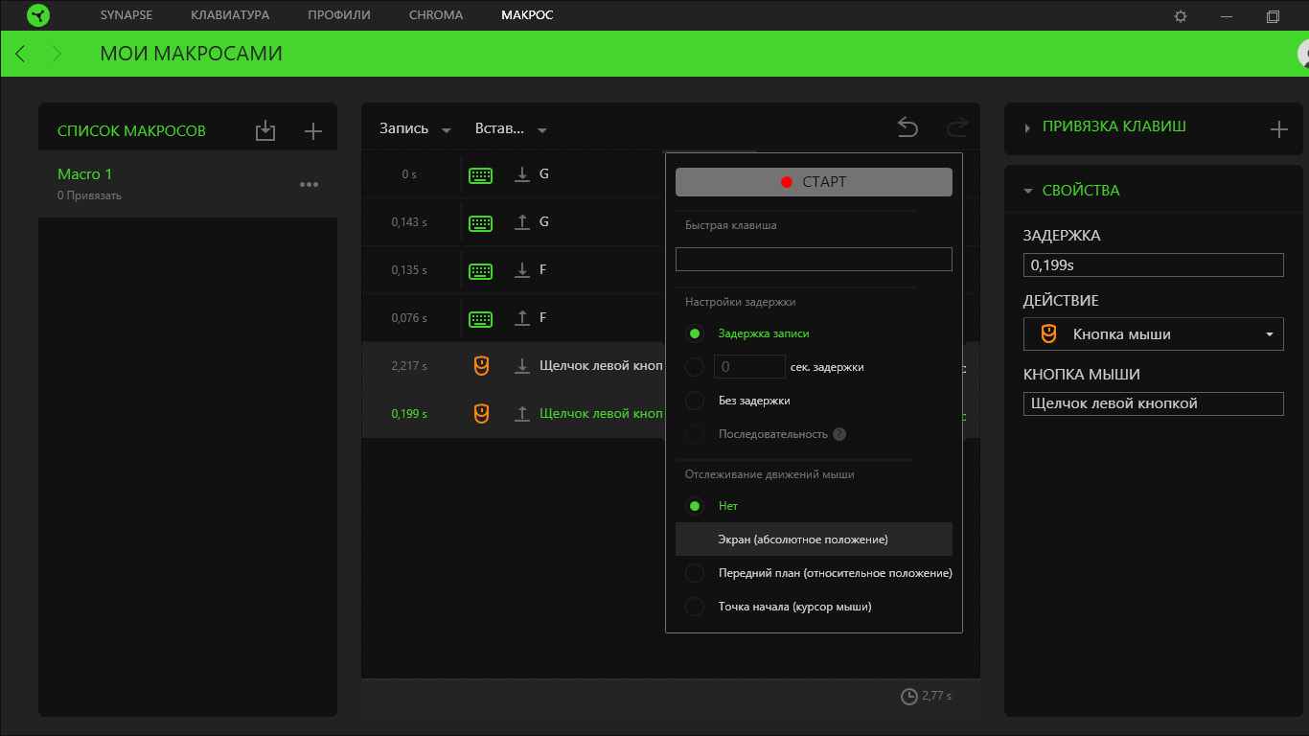Viewport: 1309px width, 736px height.
Task: Redo the macro edit
Action: [x=956, y=127]
